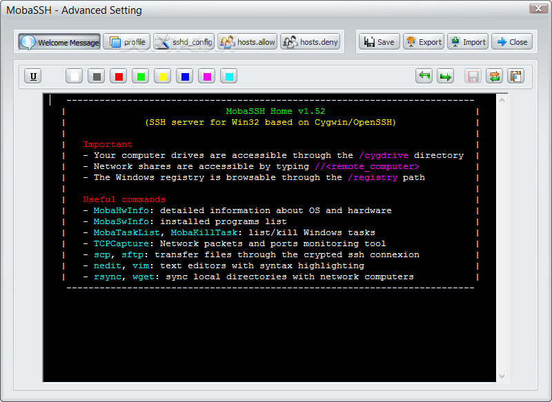Open the hosts.deny tab
This screenshot has width=552, height=402.
[310, 42]
